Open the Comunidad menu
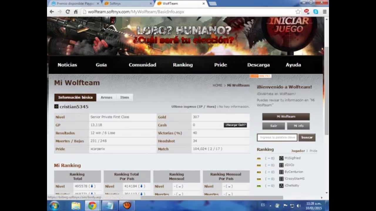Screen dimensions: 376x211 point(142,65)
